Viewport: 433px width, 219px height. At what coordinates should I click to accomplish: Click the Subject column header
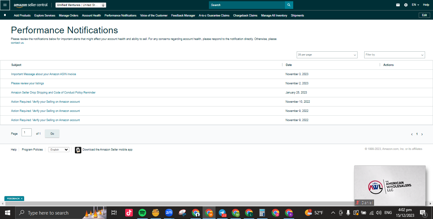(16, 65)
